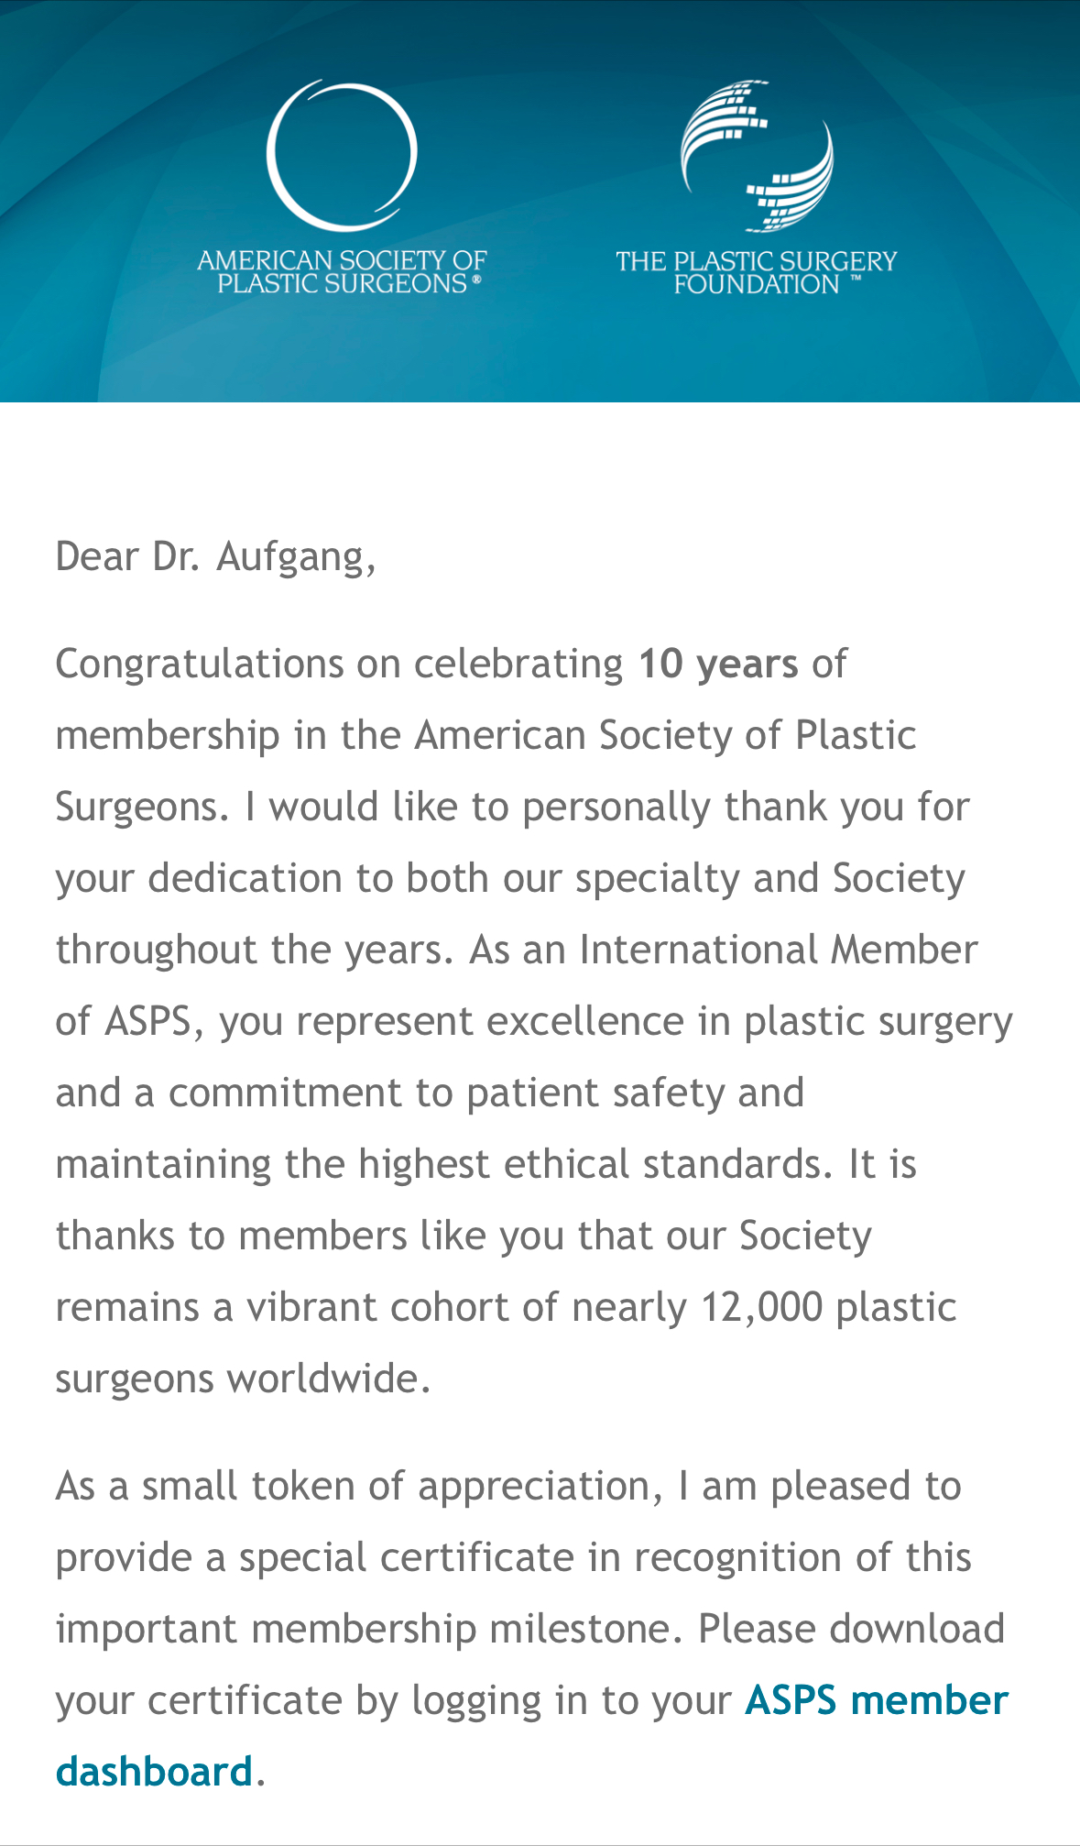Tap the paragraph starting As a small token
Viewport: 1080px width, 1846px height.
coord(532,1629)
